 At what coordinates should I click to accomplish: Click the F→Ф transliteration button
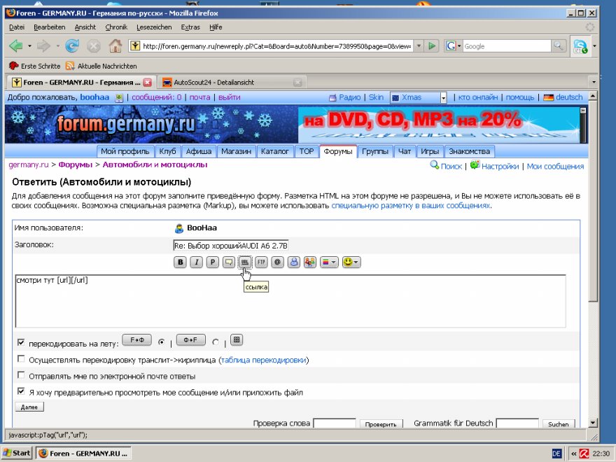(x=136, y=339)
